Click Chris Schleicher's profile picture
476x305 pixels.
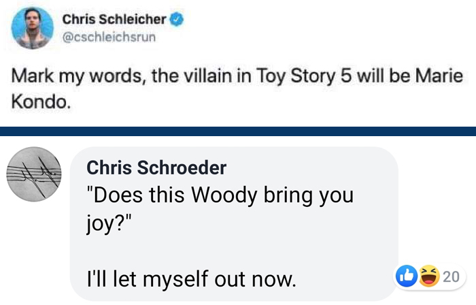[31, 29]
